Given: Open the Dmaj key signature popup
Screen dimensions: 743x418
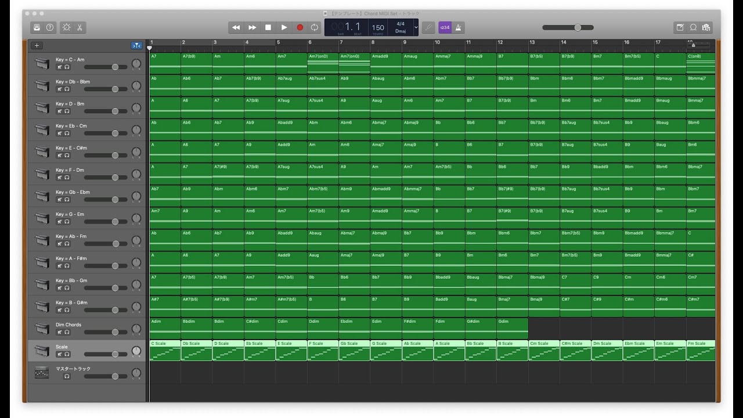Looking at the screenshot, I should [401, 31].
